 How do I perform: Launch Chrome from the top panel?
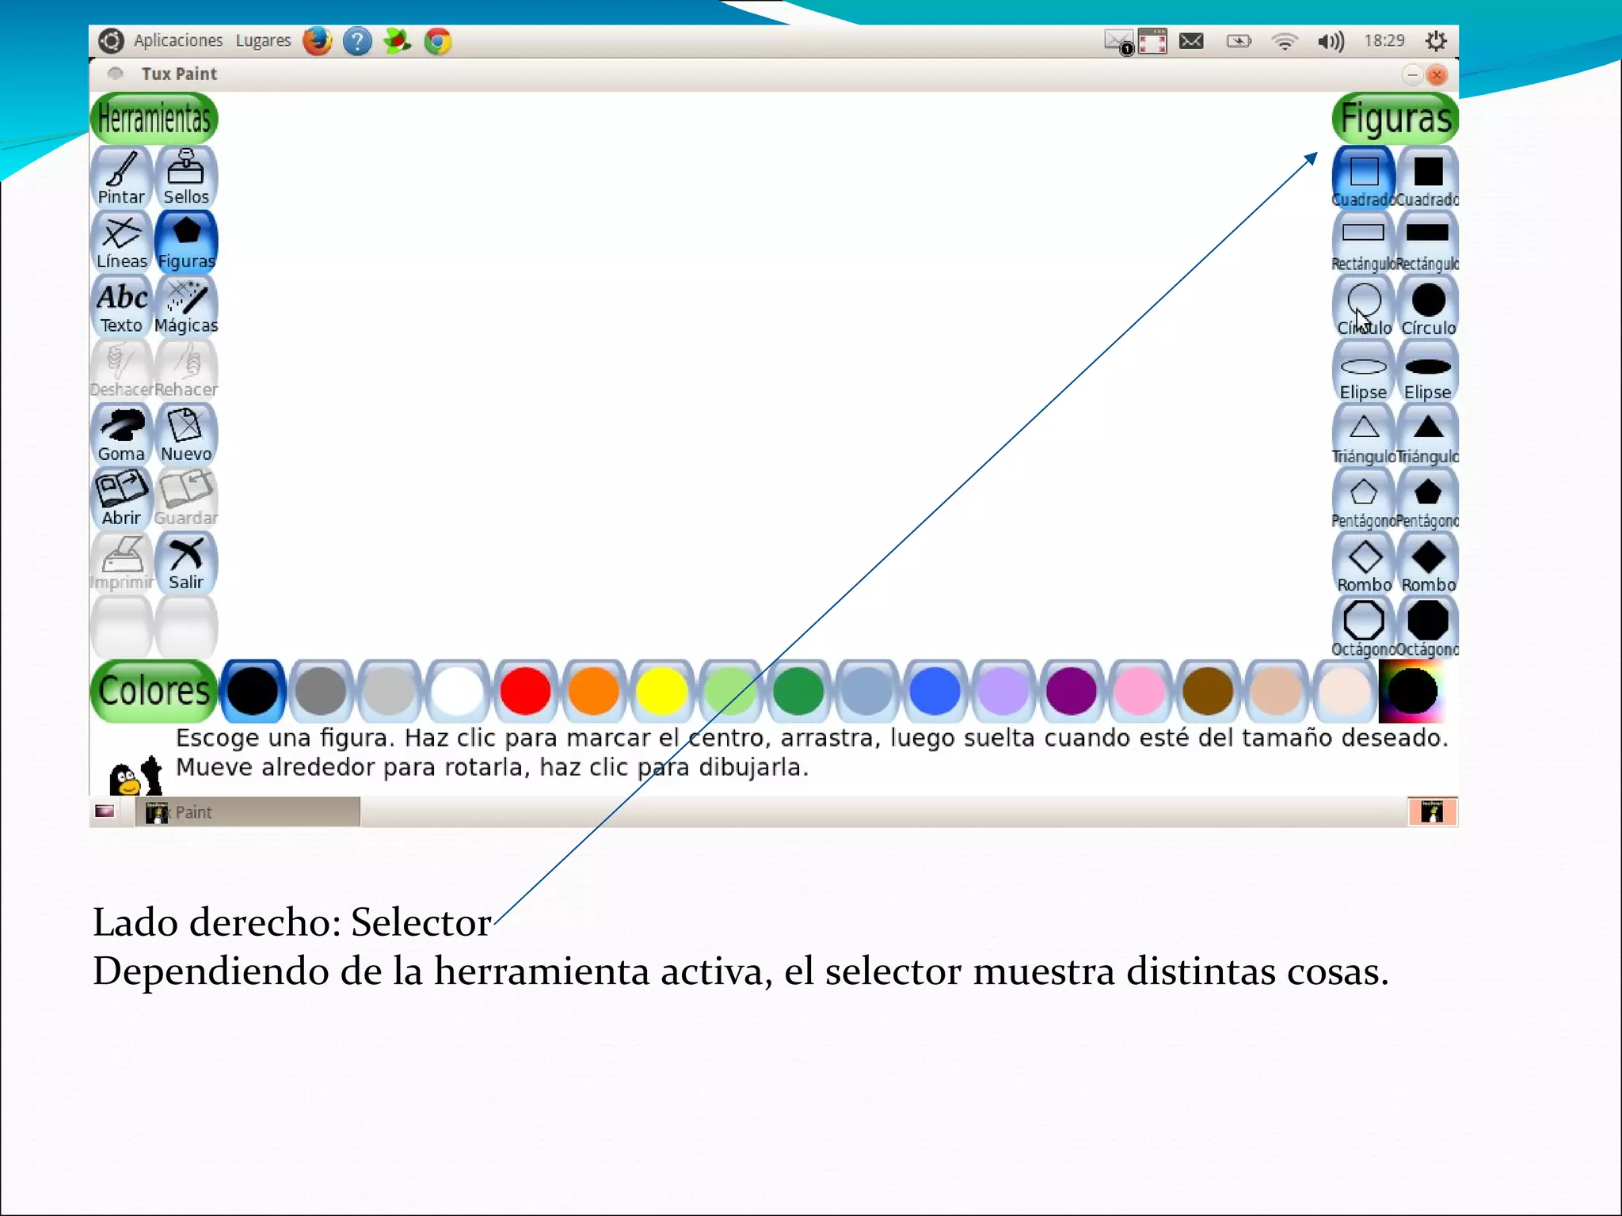coord(437,40)
